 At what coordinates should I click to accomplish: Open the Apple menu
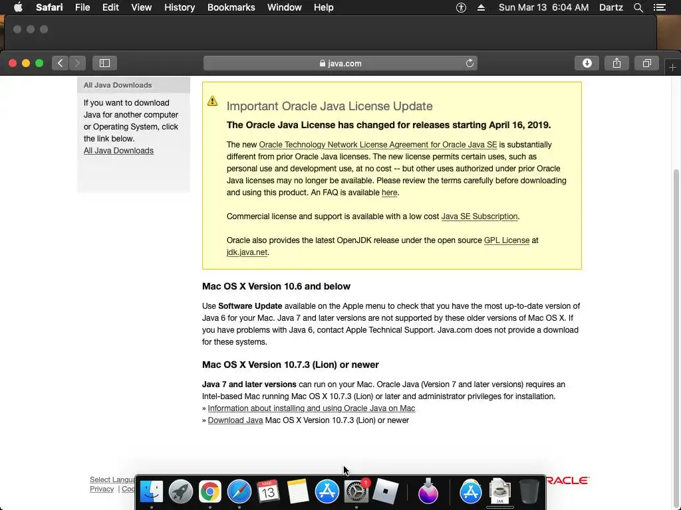(18, 7)
